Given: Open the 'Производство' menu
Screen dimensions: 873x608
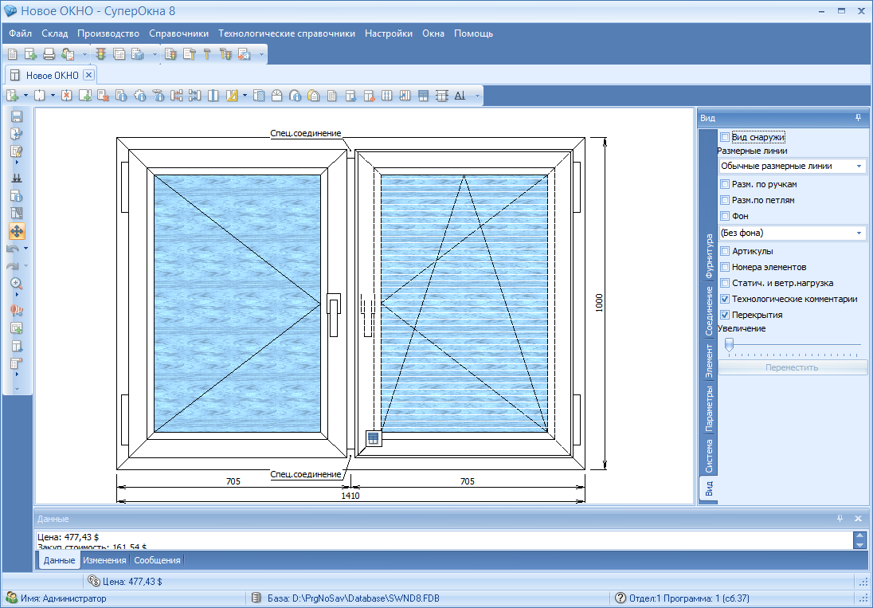Looking at the screenshot, I should pos(108,33).
